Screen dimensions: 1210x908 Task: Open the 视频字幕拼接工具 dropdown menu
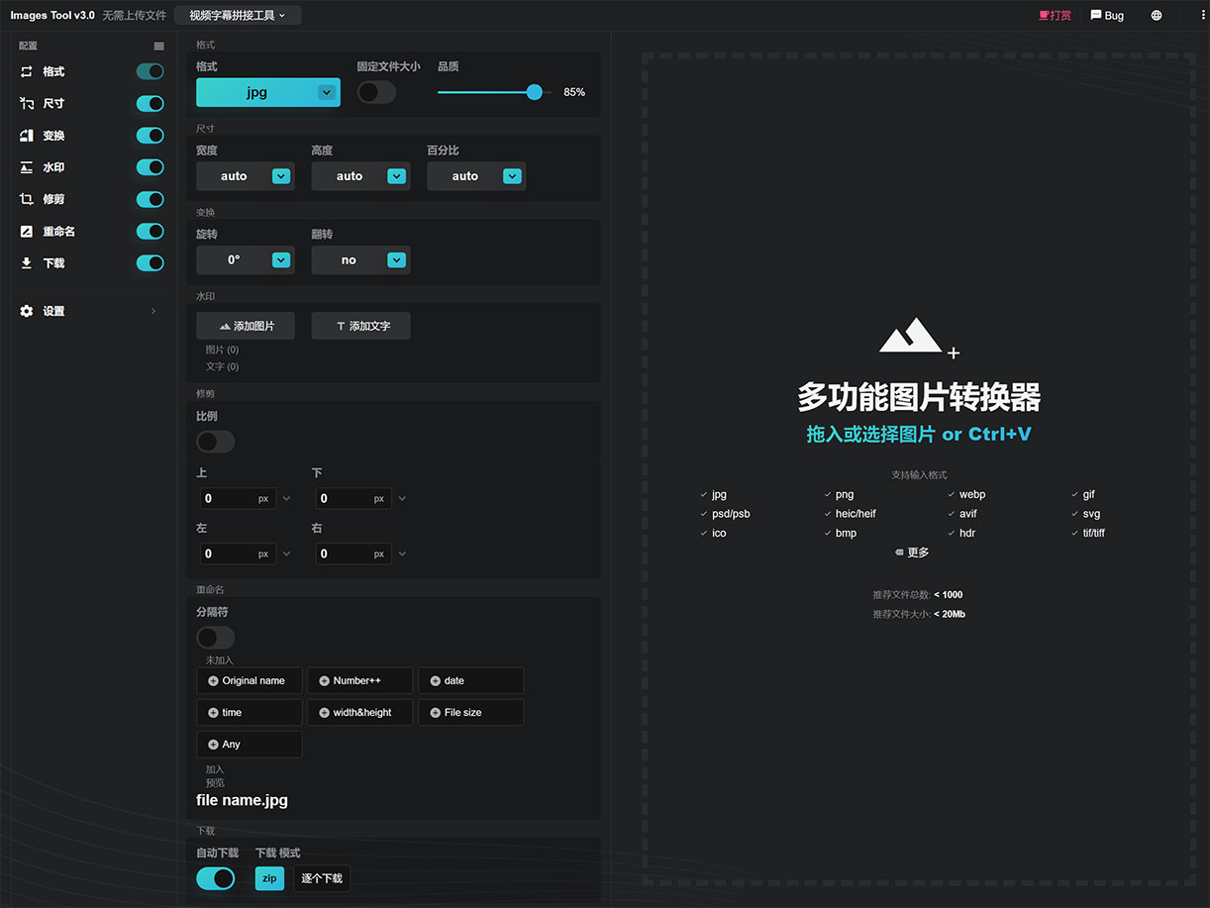pyautogui.click(x=238, y=16)
